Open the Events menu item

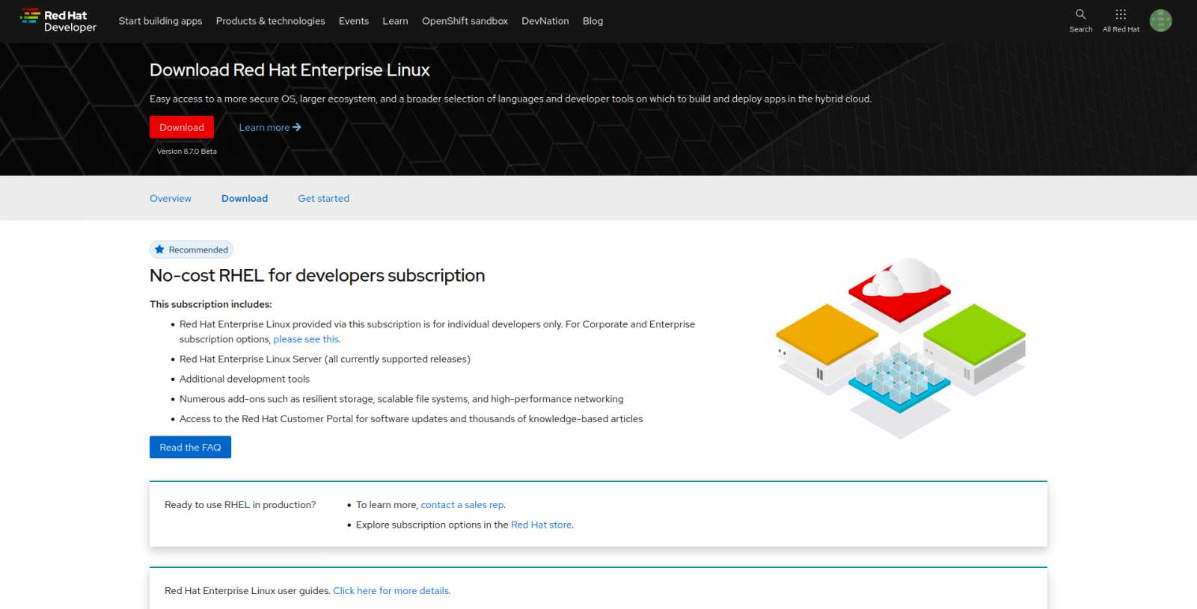click(x=353, y=21)
